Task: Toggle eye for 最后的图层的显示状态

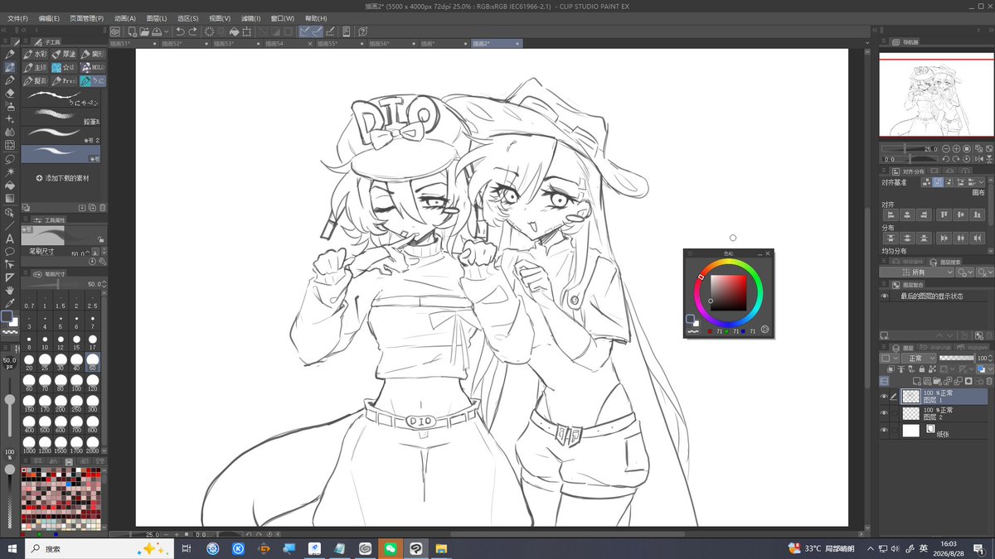Action: tap(884, 296)
